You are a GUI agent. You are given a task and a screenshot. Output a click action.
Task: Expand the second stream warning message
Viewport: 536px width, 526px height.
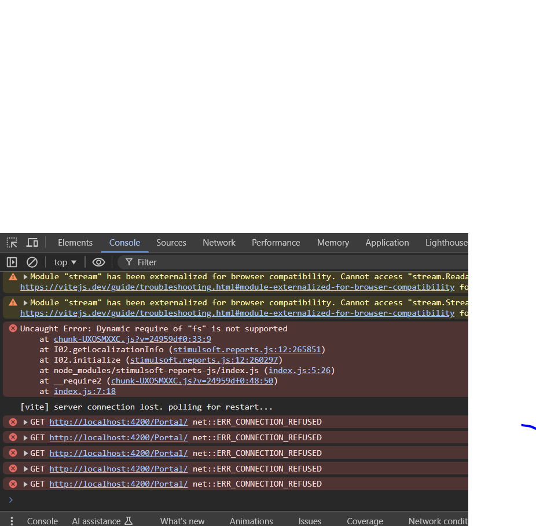(25, 302)
